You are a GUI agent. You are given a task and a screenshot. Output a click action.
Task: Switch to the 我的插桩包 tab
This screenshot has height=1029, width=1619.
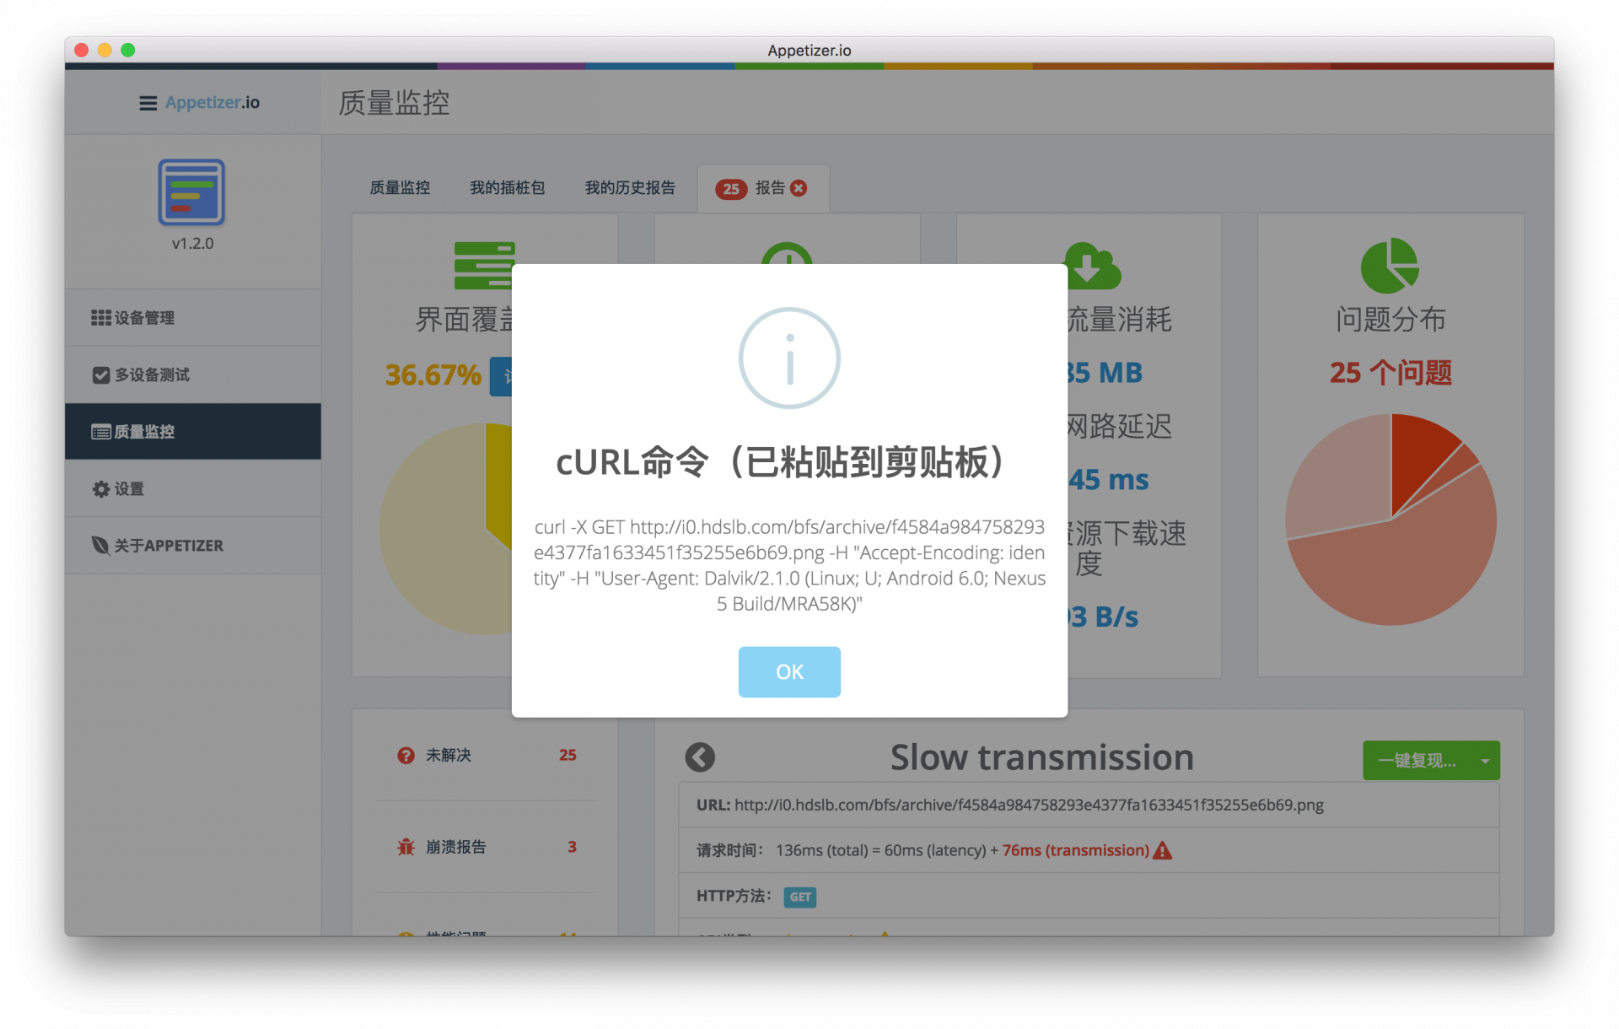tap(507, 187)
